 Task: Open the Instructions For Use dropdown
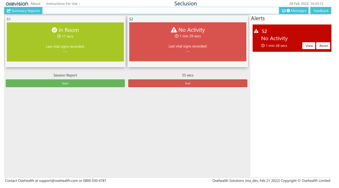pyautogui.click(x=63, y=4)
